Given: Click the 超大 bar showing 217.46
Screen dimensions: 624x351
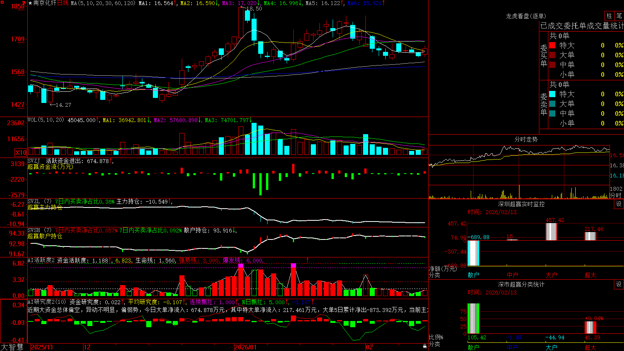Looking at the screenshot, I should tap(590, 236).
